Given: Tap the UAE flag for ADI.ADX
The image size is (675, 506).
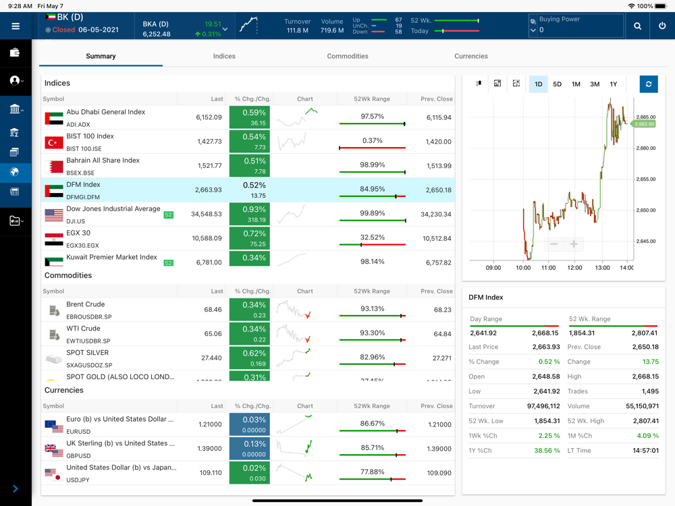Looking at the screenshot, I should pyautogui.click(x=54, y=118).
